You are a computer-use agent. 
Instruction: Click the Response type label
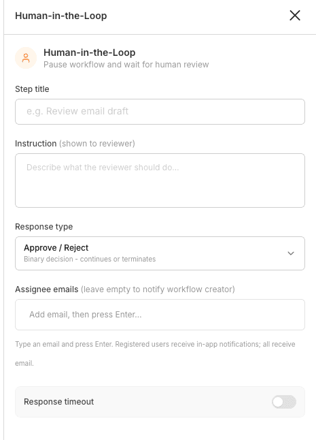click(x=44, y=226)
